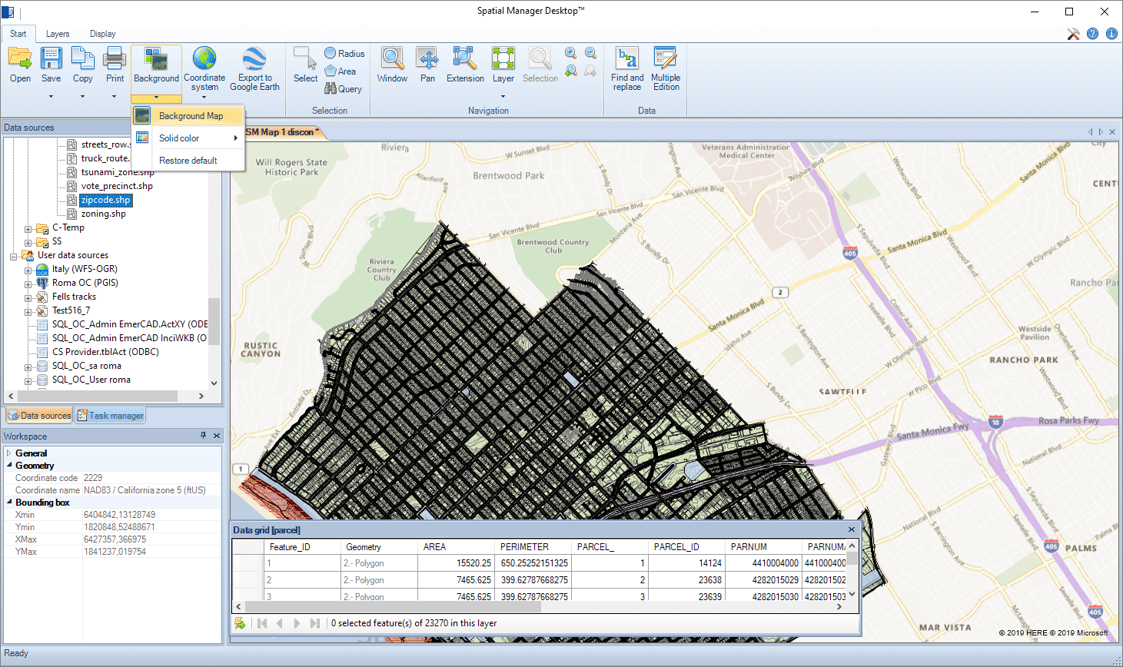Click the Print icon
The image size is (1123, 667).
(115, 58)
